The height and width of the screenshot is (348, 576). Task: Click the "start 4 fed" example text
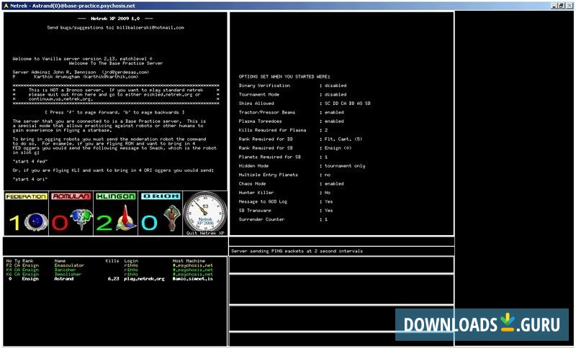(30, 161)
